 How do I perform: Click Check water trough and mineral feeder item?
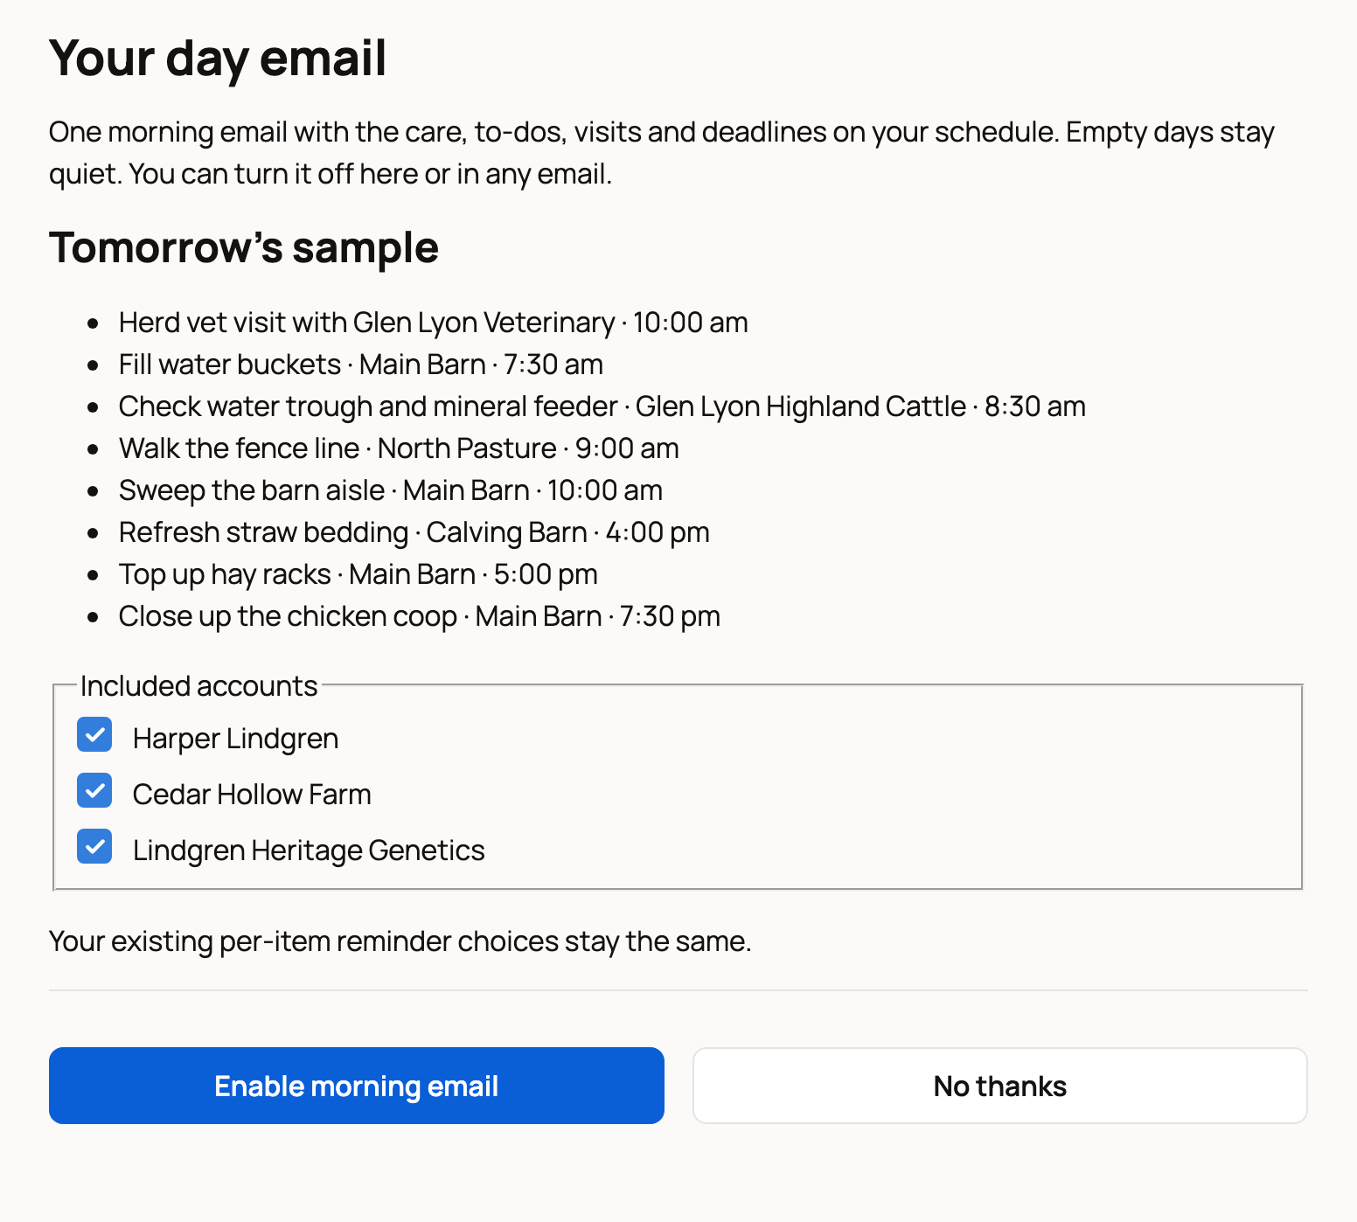(602, 406)
